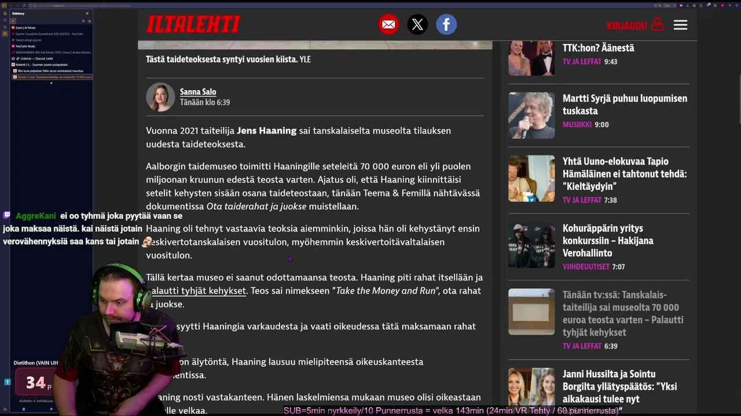Image resolution: width=741 pixels, height=416 pixels.
Task: Open the 'Kohuräpparin yritys konkurssiin' article
Action: (608, 240)
